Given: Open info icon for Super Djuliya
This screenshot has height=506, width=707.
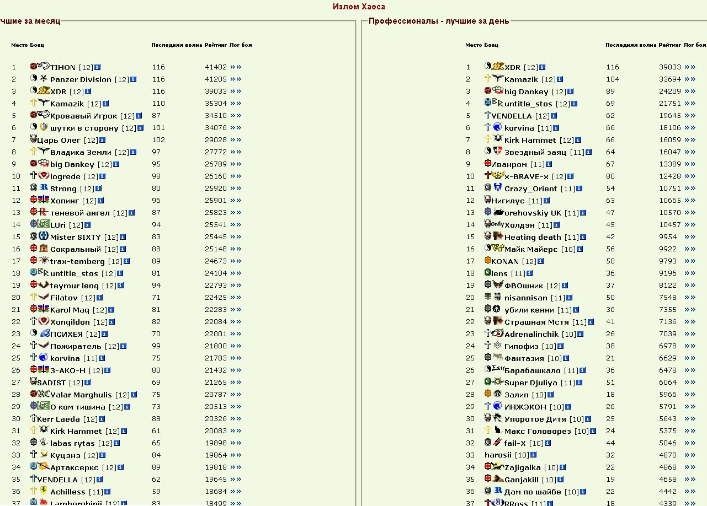Looking at the screenshot, I should tap(580, 383).
